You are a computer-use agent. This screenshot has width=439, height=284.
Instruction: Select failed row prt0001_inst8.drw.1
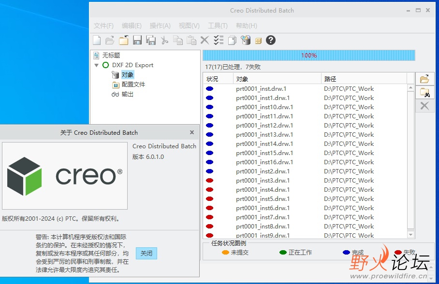(305, 227)
